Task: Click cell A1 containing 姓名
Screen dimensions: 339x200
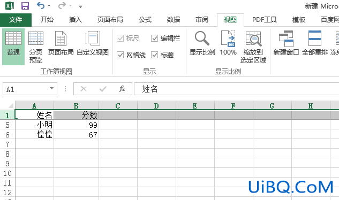Action: [34, 115]
